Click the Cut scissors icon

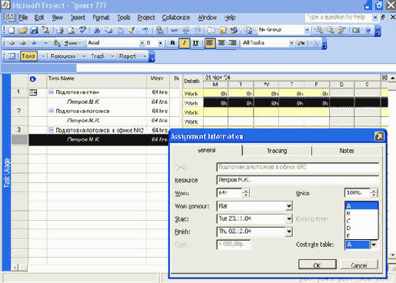[x=97, y=30]
